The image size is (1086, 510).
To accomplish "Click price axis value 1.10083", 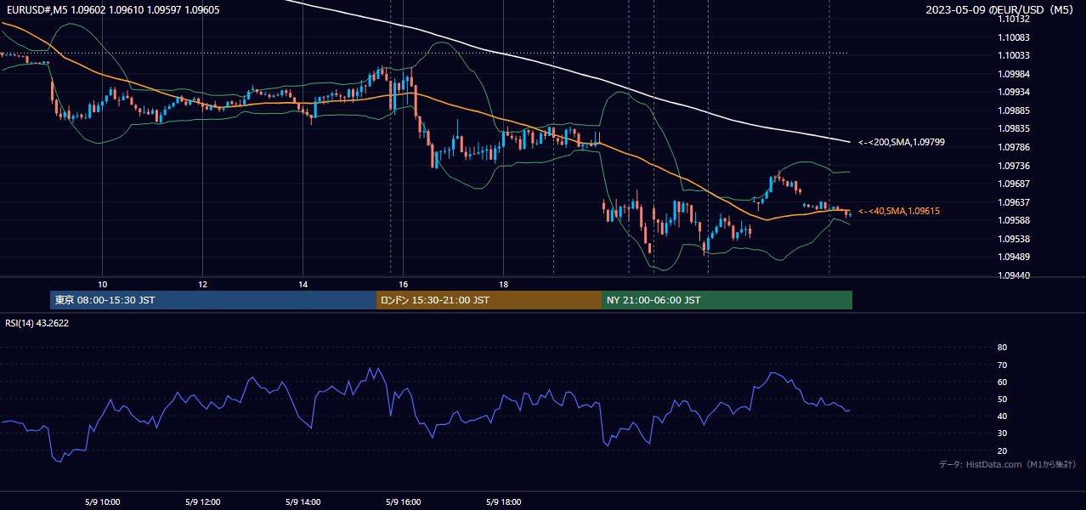I will [1014, 37].
